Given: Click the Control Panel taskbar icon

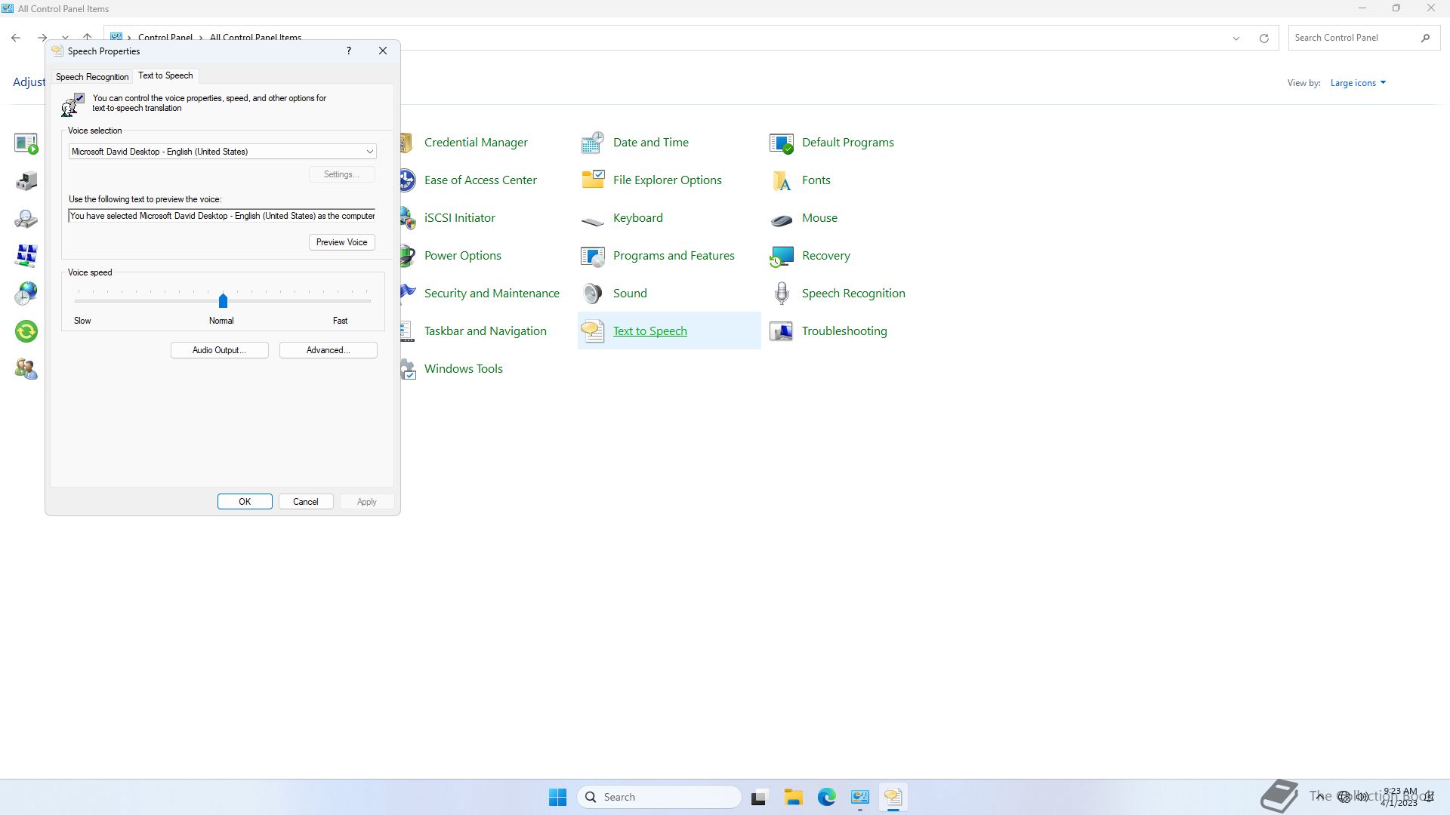Looking at the screenshot, I should (x=859, y=797).
